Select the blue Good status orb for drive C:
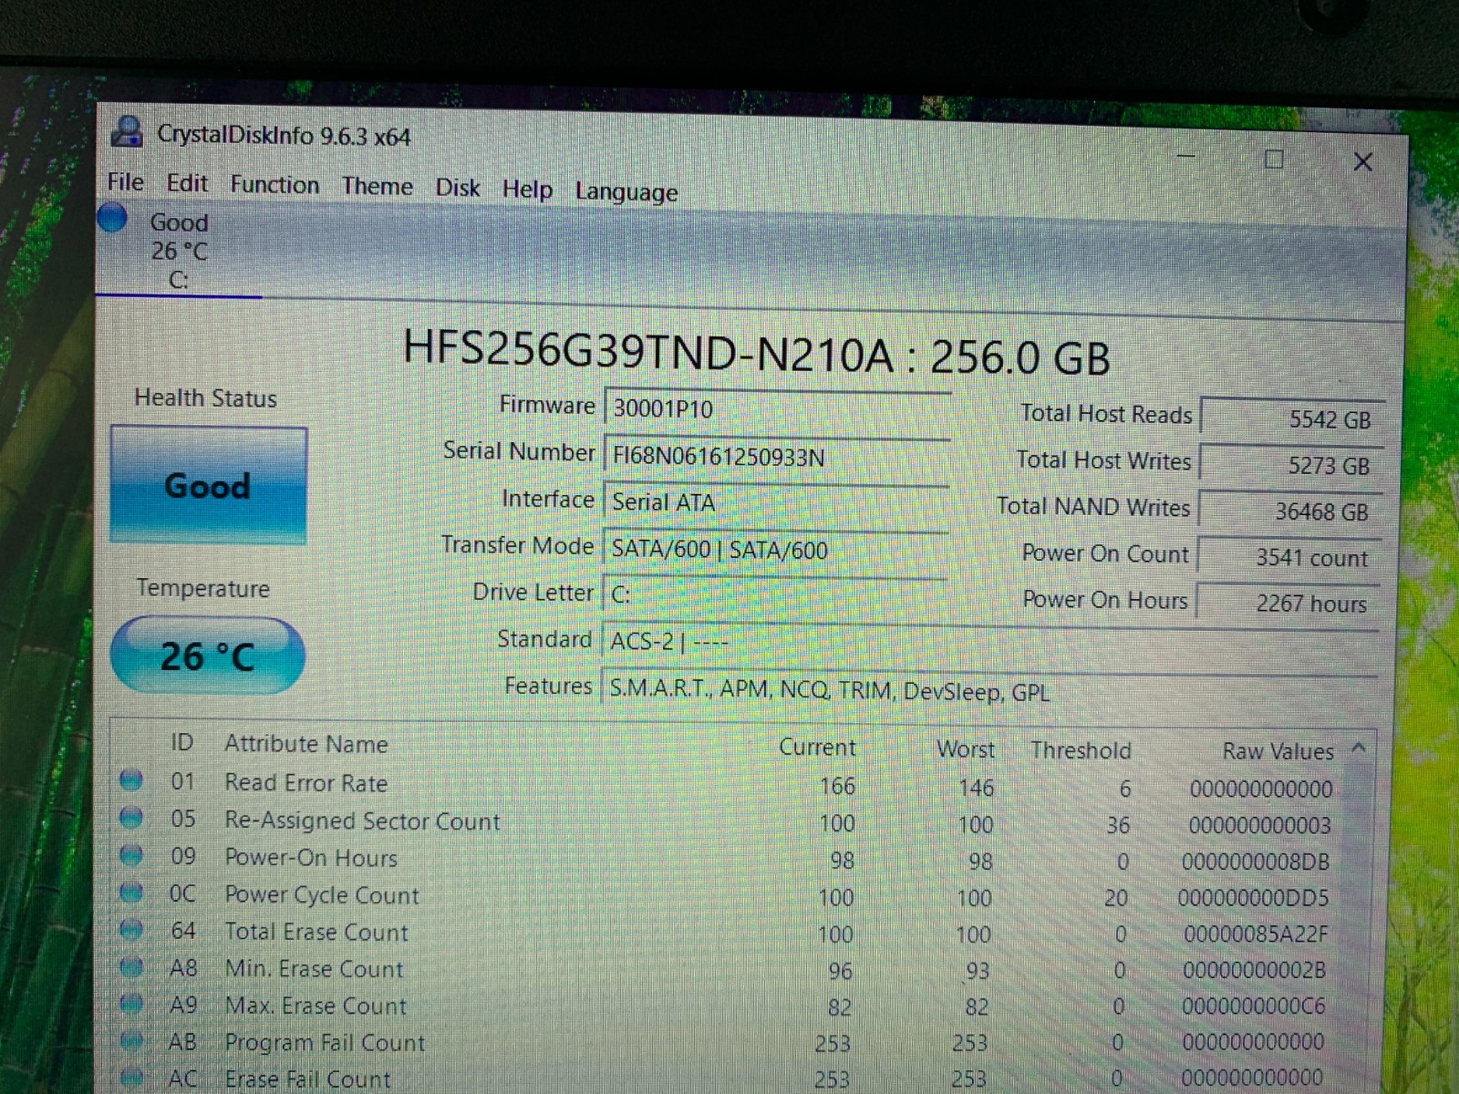Viewport: 1459px width, 1094px height. click(112, 218)
